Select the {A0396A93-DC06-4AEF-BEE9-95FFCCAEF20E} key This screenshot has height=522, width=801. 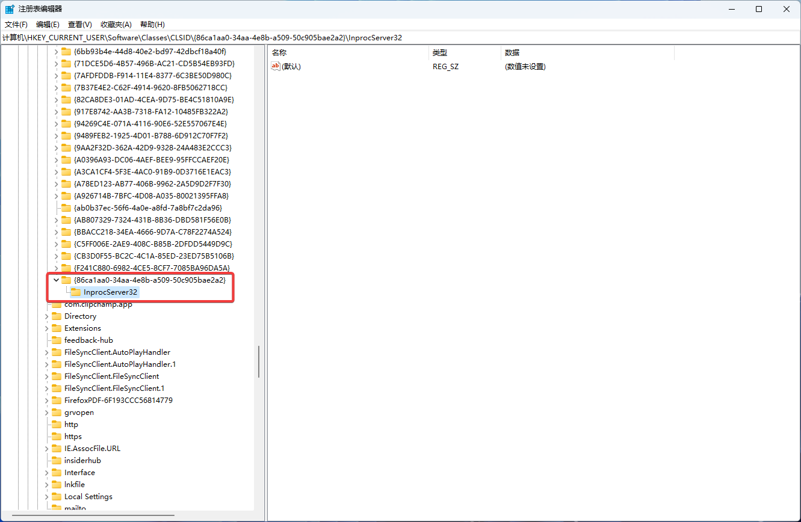[152, 160]
